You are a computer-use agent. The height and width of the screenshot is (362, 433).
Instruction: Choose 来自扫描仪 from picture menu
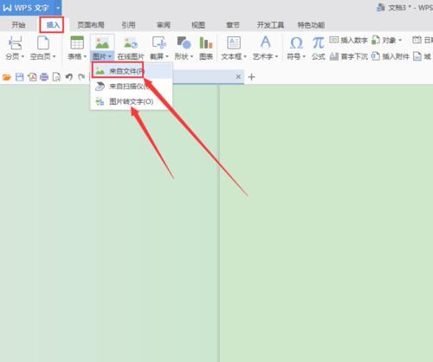[132, 86]
